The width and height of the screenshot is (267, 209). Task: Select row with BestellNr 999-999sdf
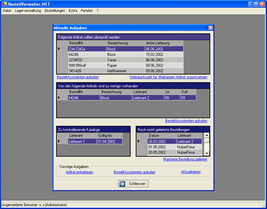point(125,65)
